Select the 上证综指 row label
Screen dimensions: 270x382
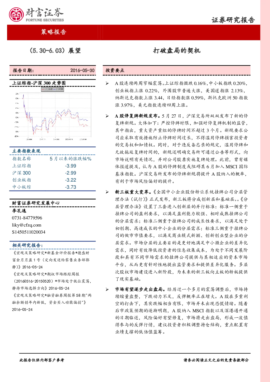click(x=22, y=166)
